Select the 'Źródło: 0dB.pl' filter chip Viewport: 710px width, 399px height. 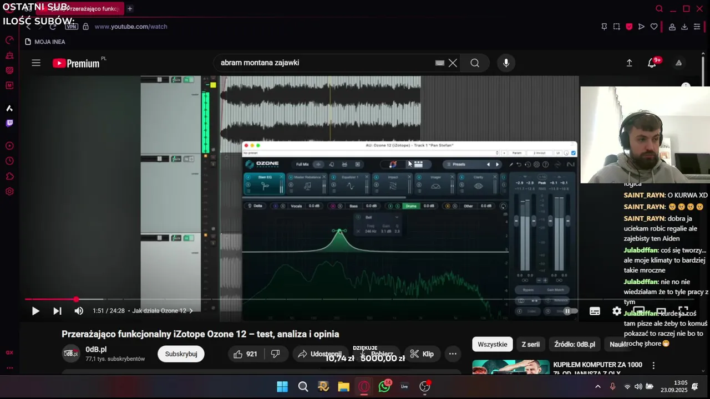tap(575, 344)
